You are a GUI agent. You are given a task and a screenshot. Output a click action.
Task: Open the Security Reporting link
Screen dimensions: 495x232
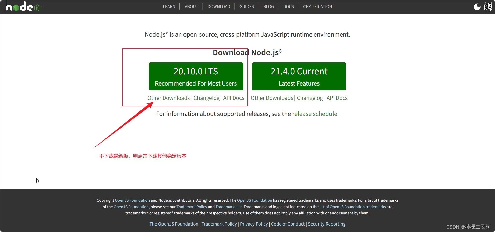pos(327,224)
